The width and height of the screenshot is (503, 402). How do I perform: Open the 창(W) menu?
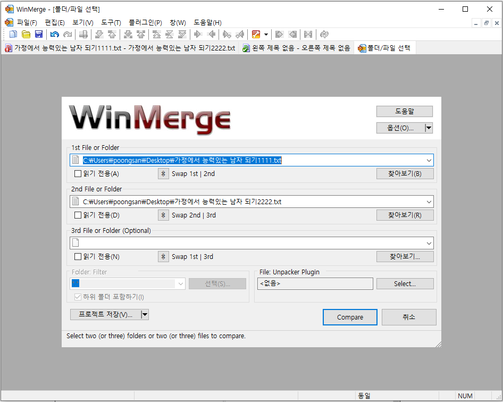178,23
